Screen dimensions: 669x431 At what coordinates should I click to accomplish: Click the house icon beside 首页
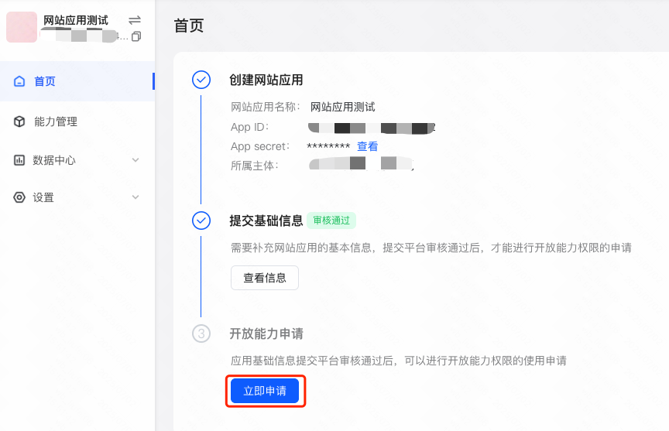[19, 81]
